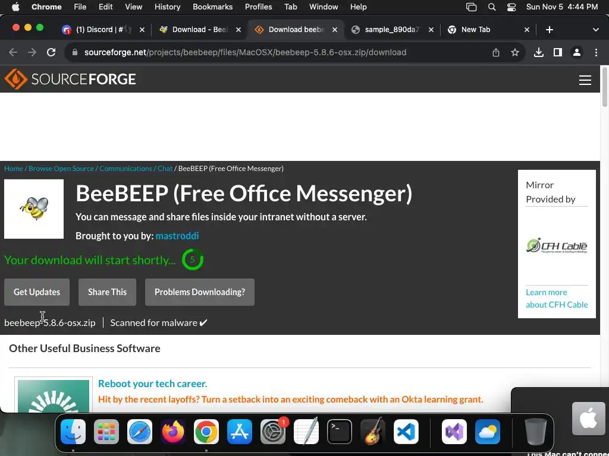Image resolution: width=609 pixels, height=456 pixels.
Task: Open the Chrome profile icon
Action: pos(577,52)
